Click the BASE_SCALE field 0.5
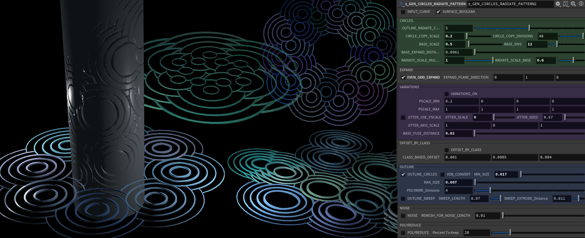 (455, 44)
